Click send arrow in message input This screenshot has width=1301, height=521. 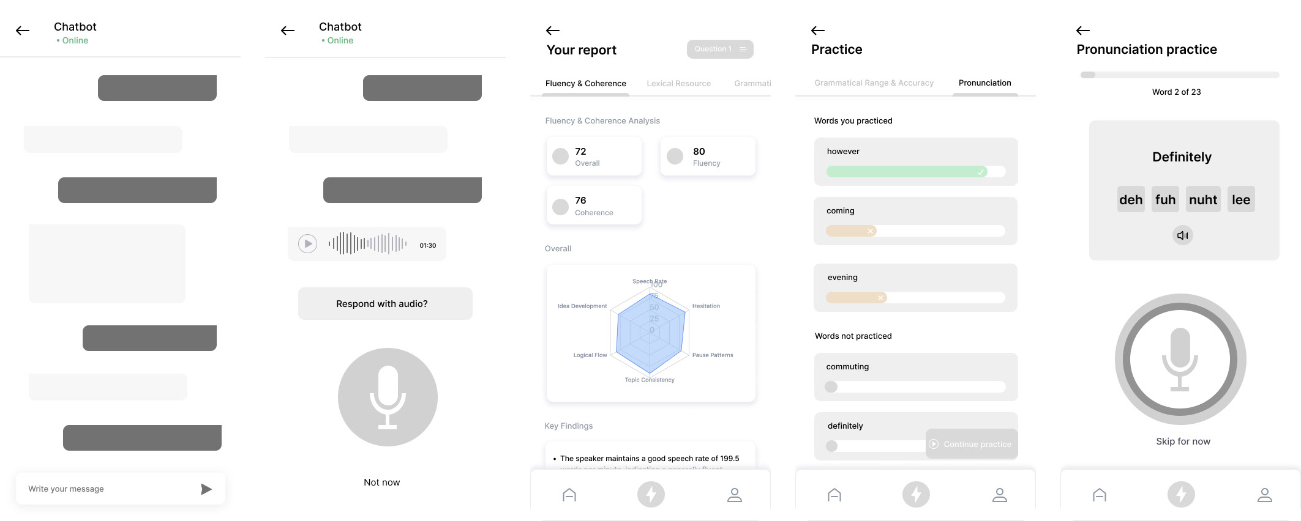(x=206, y=489)
